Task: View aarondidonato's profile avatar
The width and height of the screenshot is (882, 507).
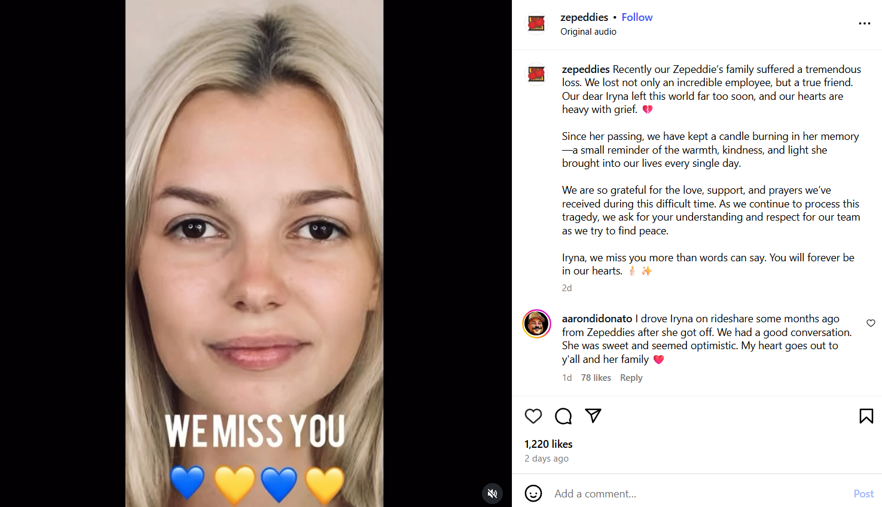Action: click(x=537, y=324)
